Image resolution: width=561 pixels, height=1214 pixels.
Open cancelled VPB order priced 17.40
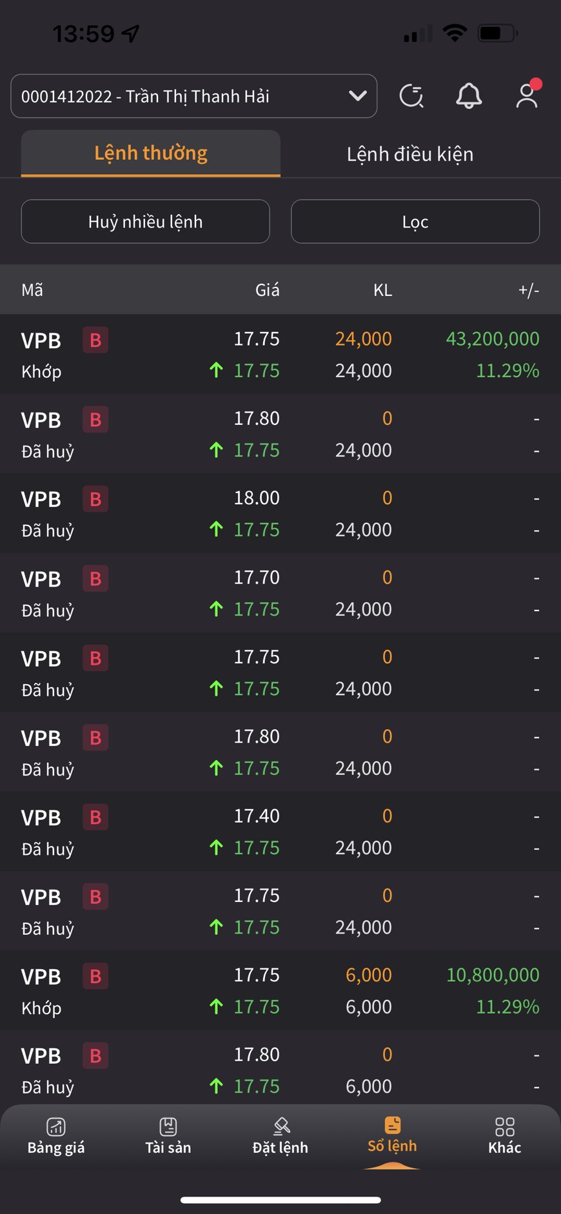(280, 832)
